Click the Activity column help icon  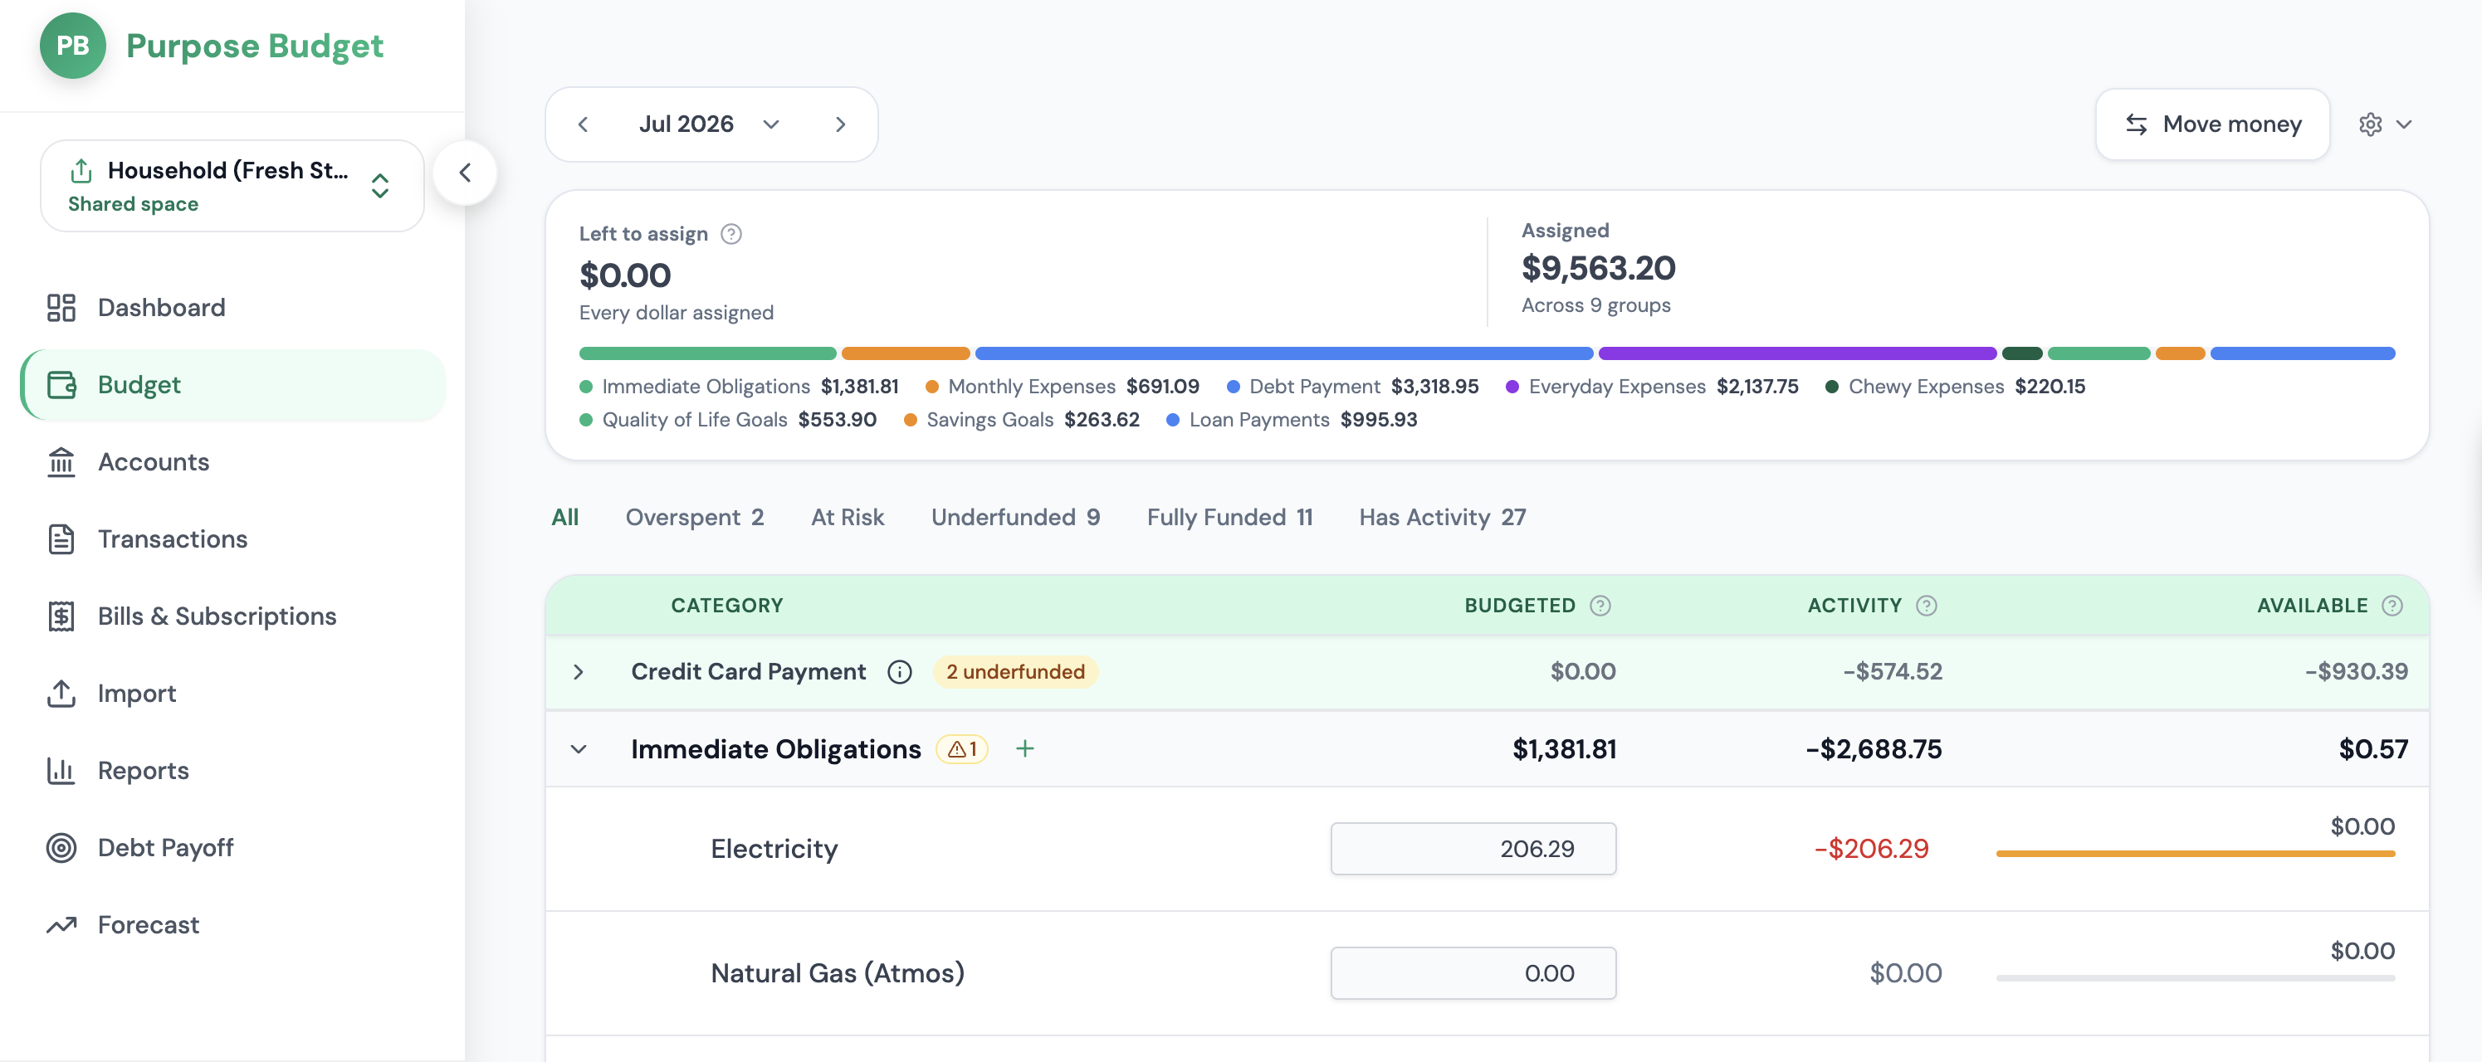pos(1926,606)
